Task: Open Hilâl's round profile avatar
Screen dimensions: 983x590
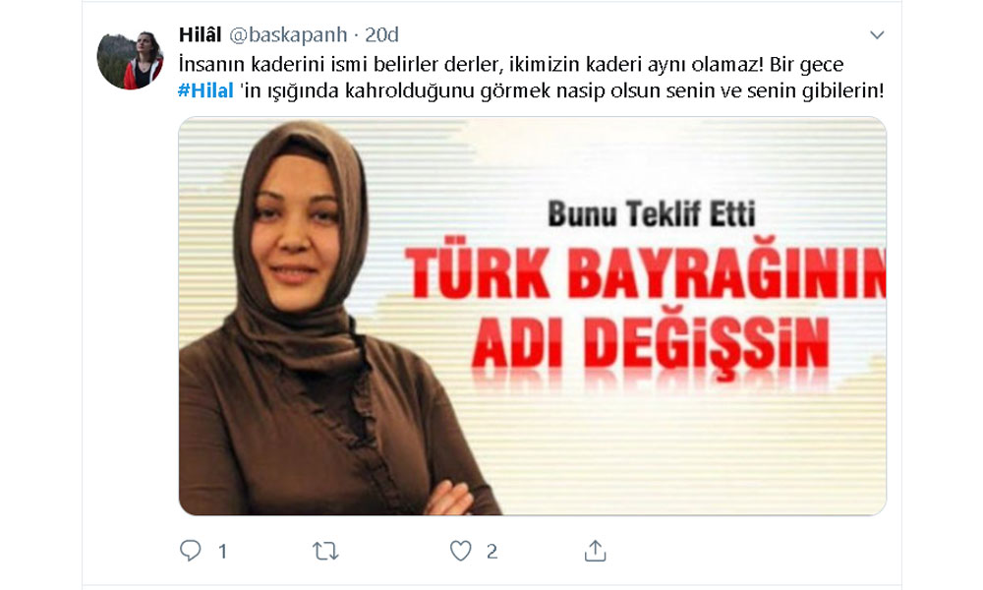Action: click(130, 60)
